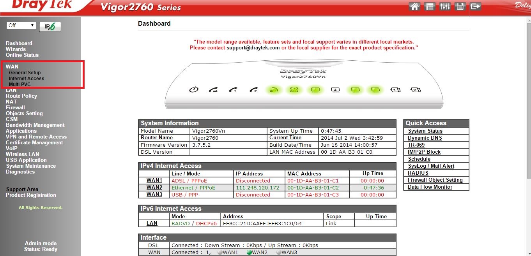Screen dimensions: 531x256
Task: Select General Setup under WAN
Action: click(x=25, y=72)
